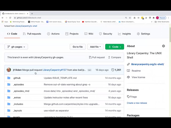Bookmark page with the star icon
171x128 pixels.
[x=130, y=18]
